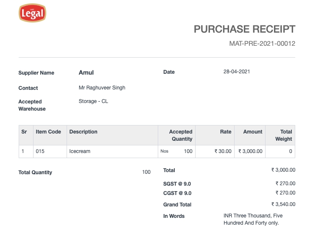Select the amount in words text
This screenshot has height=231, width=316.
[x=253, y=220]
